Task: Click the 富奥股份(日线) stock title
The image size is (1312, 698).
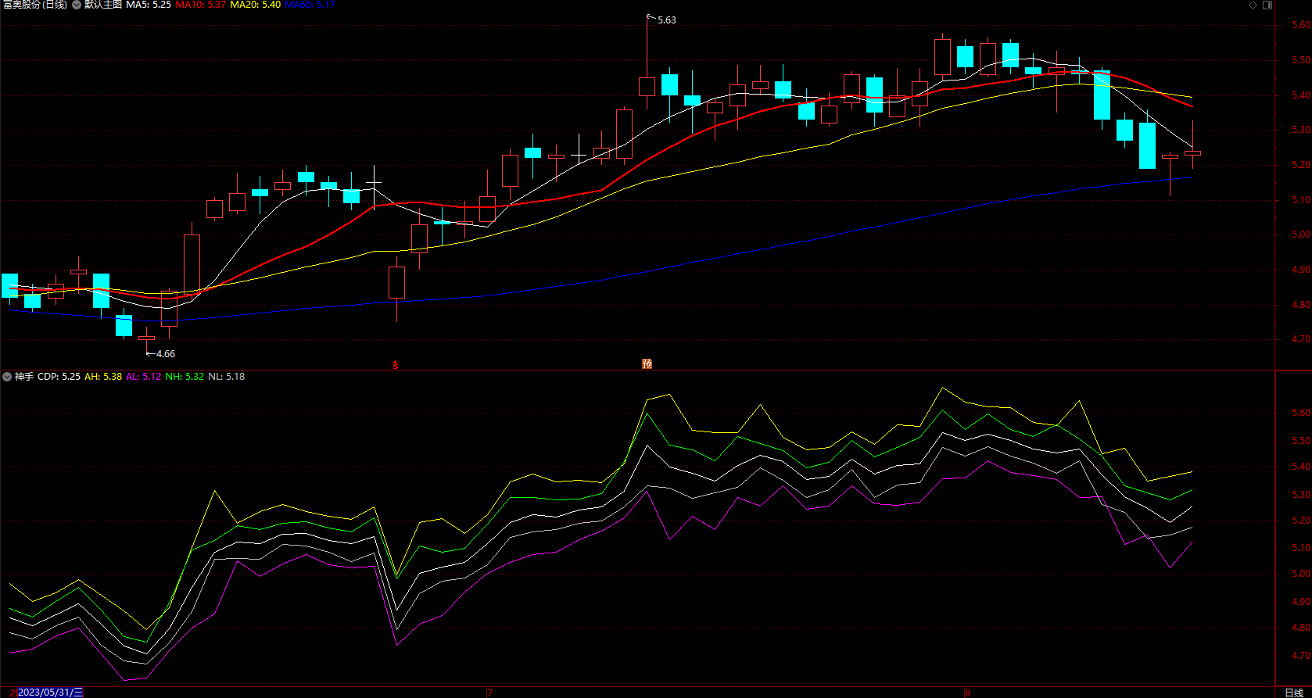Action: tap(35, 5)
